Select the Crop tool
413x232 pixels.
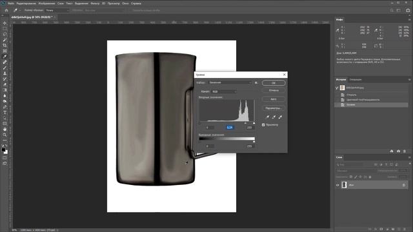[x=5, y=45]
